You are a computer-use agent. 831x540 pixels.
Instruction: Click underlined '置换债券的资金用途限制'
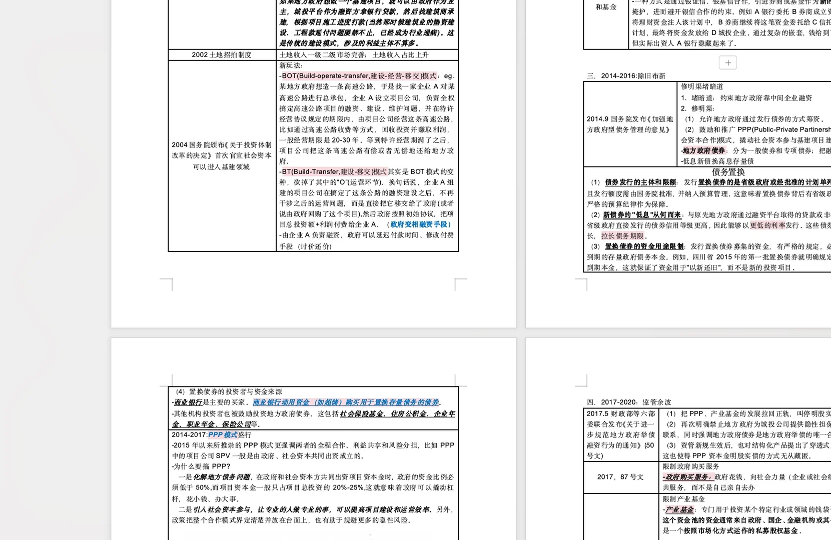(644, 246)
